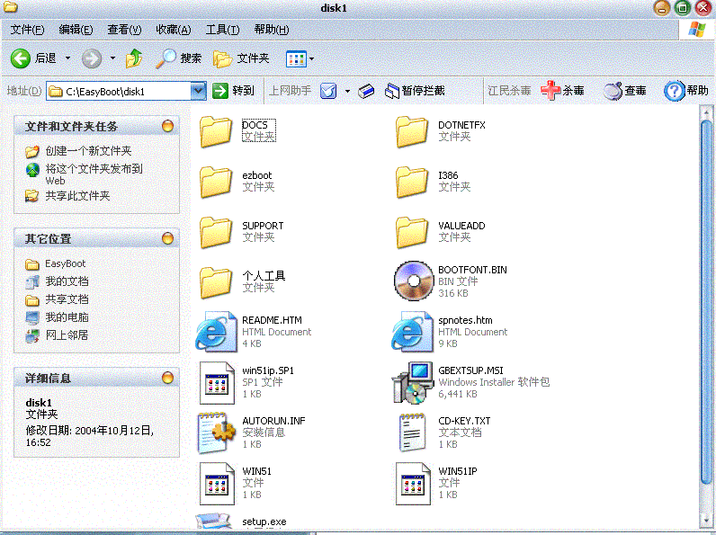Click the Forward arrow button
Viewport: 716px width, 535px height.
(x=92, y=58)
